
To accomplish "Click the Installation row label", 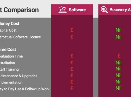I will (x=8, y=63).
